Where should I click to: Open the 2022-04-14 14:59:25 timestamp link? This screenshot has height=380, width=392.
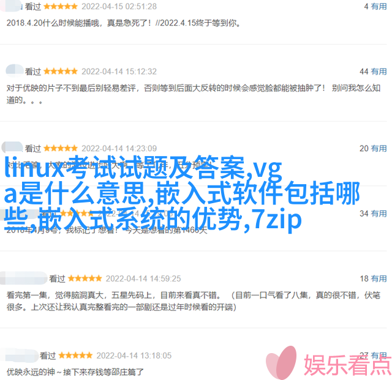click(143, 278)
